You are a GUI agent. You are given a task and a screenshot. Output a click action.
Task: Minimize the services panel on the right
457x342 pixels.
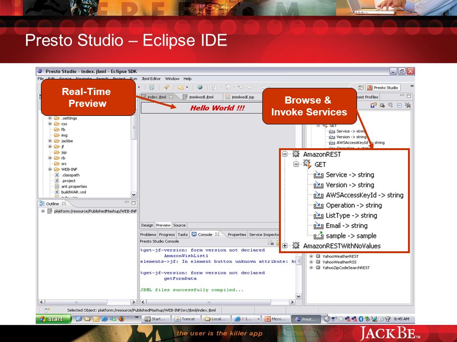tap(402, 95)
